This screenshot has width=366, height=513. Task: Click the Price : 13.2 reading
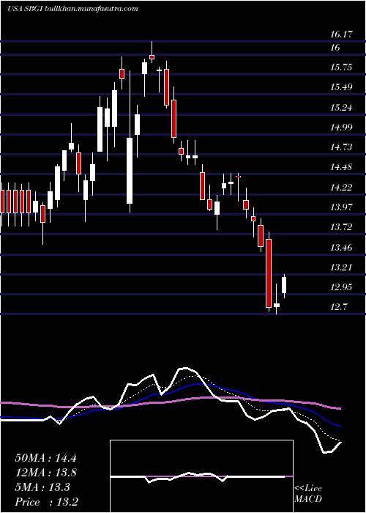[46, 502]
